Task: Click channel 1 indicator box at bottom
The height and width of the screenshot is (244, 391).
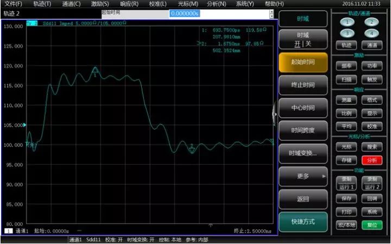Action: click(x=9, y=231)
